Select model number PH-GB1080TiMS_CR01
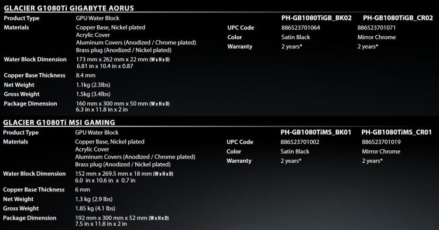 click(396, 132)
